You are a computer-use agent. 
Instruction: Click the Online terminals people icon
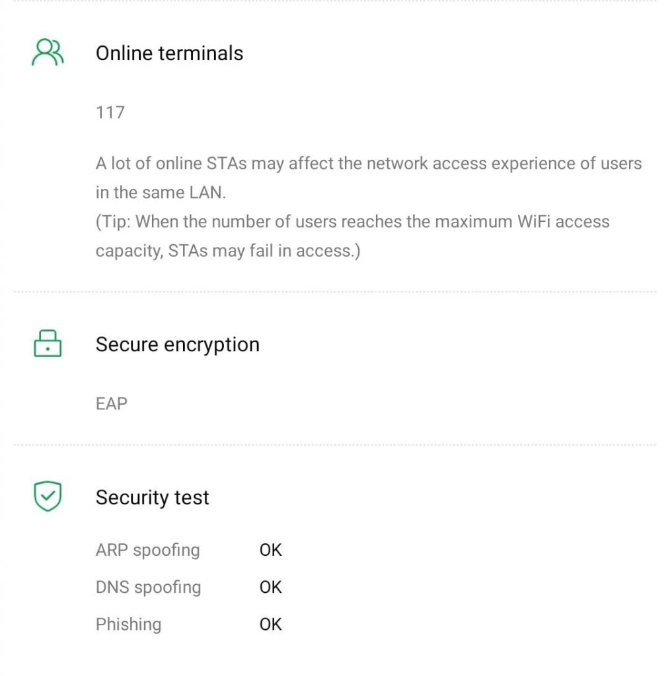coord(48,53)
